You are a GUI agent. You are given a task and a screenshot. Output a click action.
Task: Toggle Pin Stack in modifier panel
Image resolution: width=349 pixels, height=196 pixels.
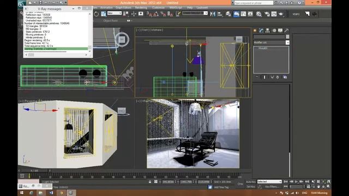pyautogui.click(x=257, y=77)
